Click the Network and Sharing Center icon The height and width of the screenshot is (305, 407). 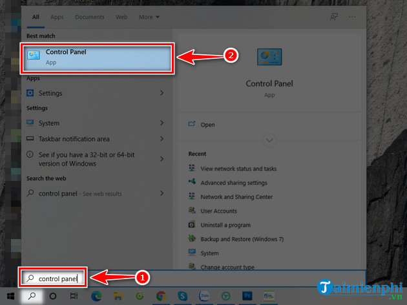(192, 196)
